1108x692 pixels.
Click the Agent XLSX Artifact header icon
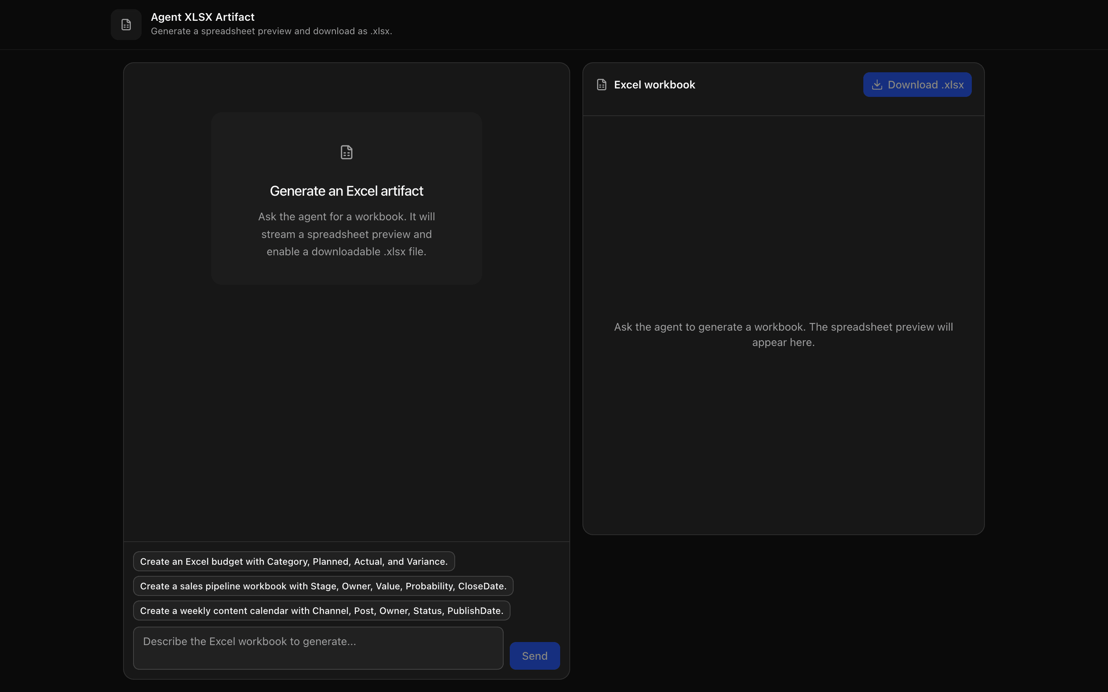point(126,25)
